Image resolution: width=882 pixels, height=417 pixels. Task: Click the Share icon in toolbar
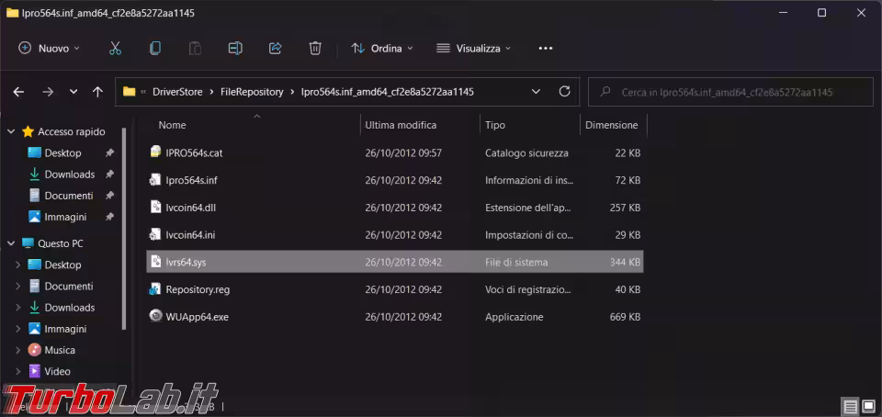pyautogui.click(x=275, y=49)
